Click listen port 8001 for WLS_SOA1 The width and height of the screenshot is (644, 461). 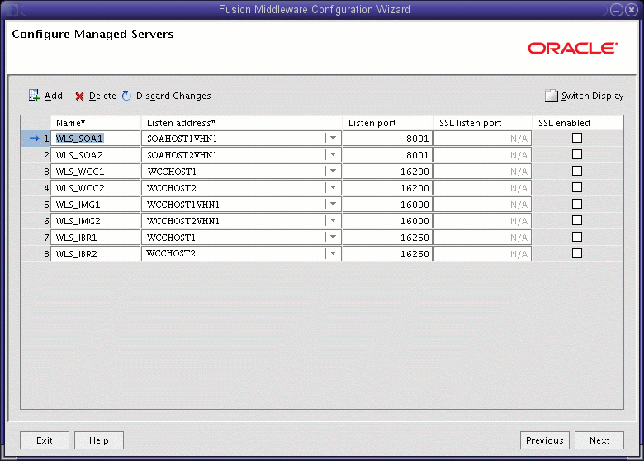[388, 139]
